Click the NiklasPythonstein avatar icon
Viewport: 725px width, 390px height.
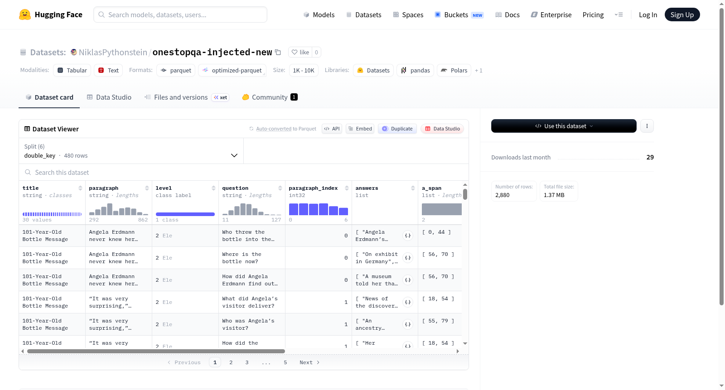pos(74,52)
